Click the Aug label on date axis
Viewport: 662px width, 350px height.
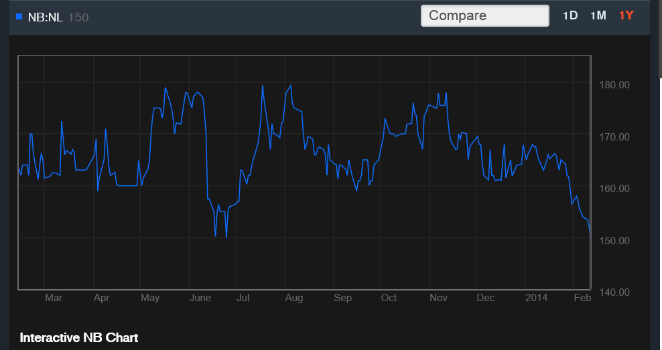click(293, 298)
